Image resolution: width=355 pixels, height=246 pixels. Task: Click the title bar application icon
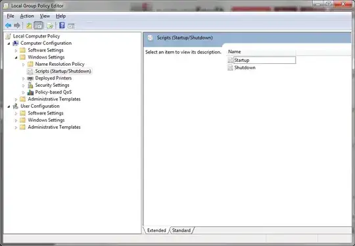pyautogui.click(x=6, y=6)
